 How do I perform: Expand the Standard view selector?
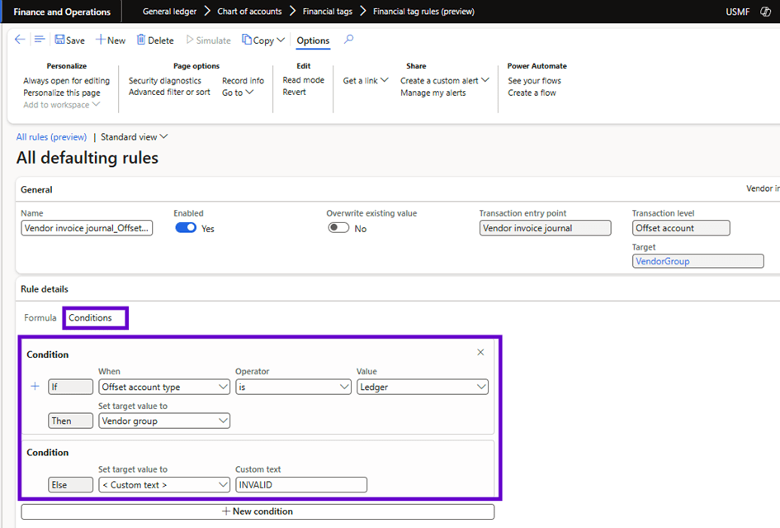(135, 137)
